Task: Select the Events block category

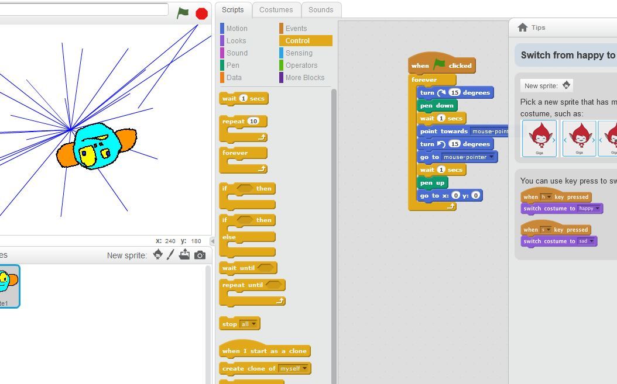Action: (x=296, y=28)
